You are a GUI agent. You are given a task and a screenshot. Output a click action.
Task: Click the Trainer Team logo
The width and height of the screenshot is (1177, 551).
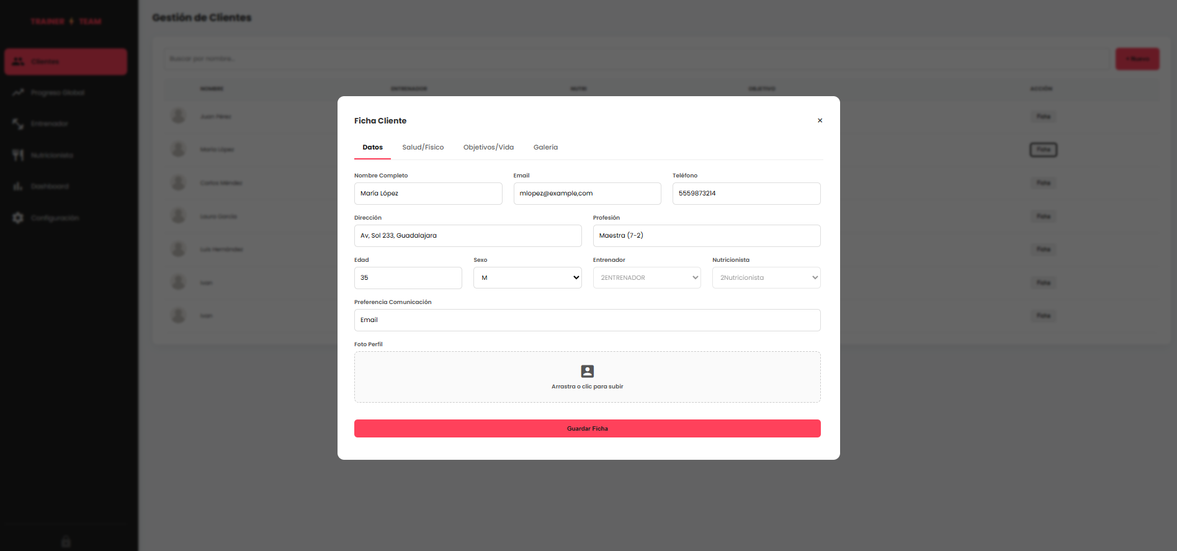click(66, 21)
